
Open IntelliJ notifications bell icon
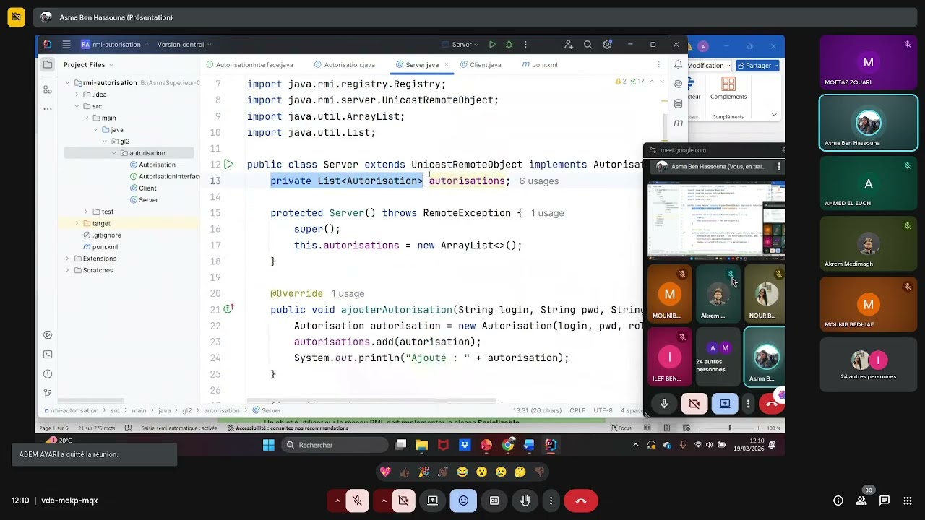[678, 64]
